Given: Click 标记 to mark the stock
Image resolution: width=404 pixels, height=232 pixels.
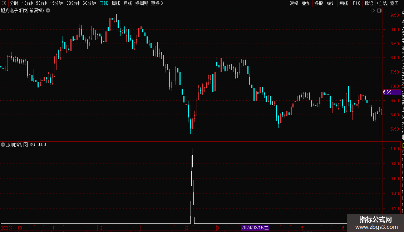Looking at the screenshot, I should pos(369,3).
